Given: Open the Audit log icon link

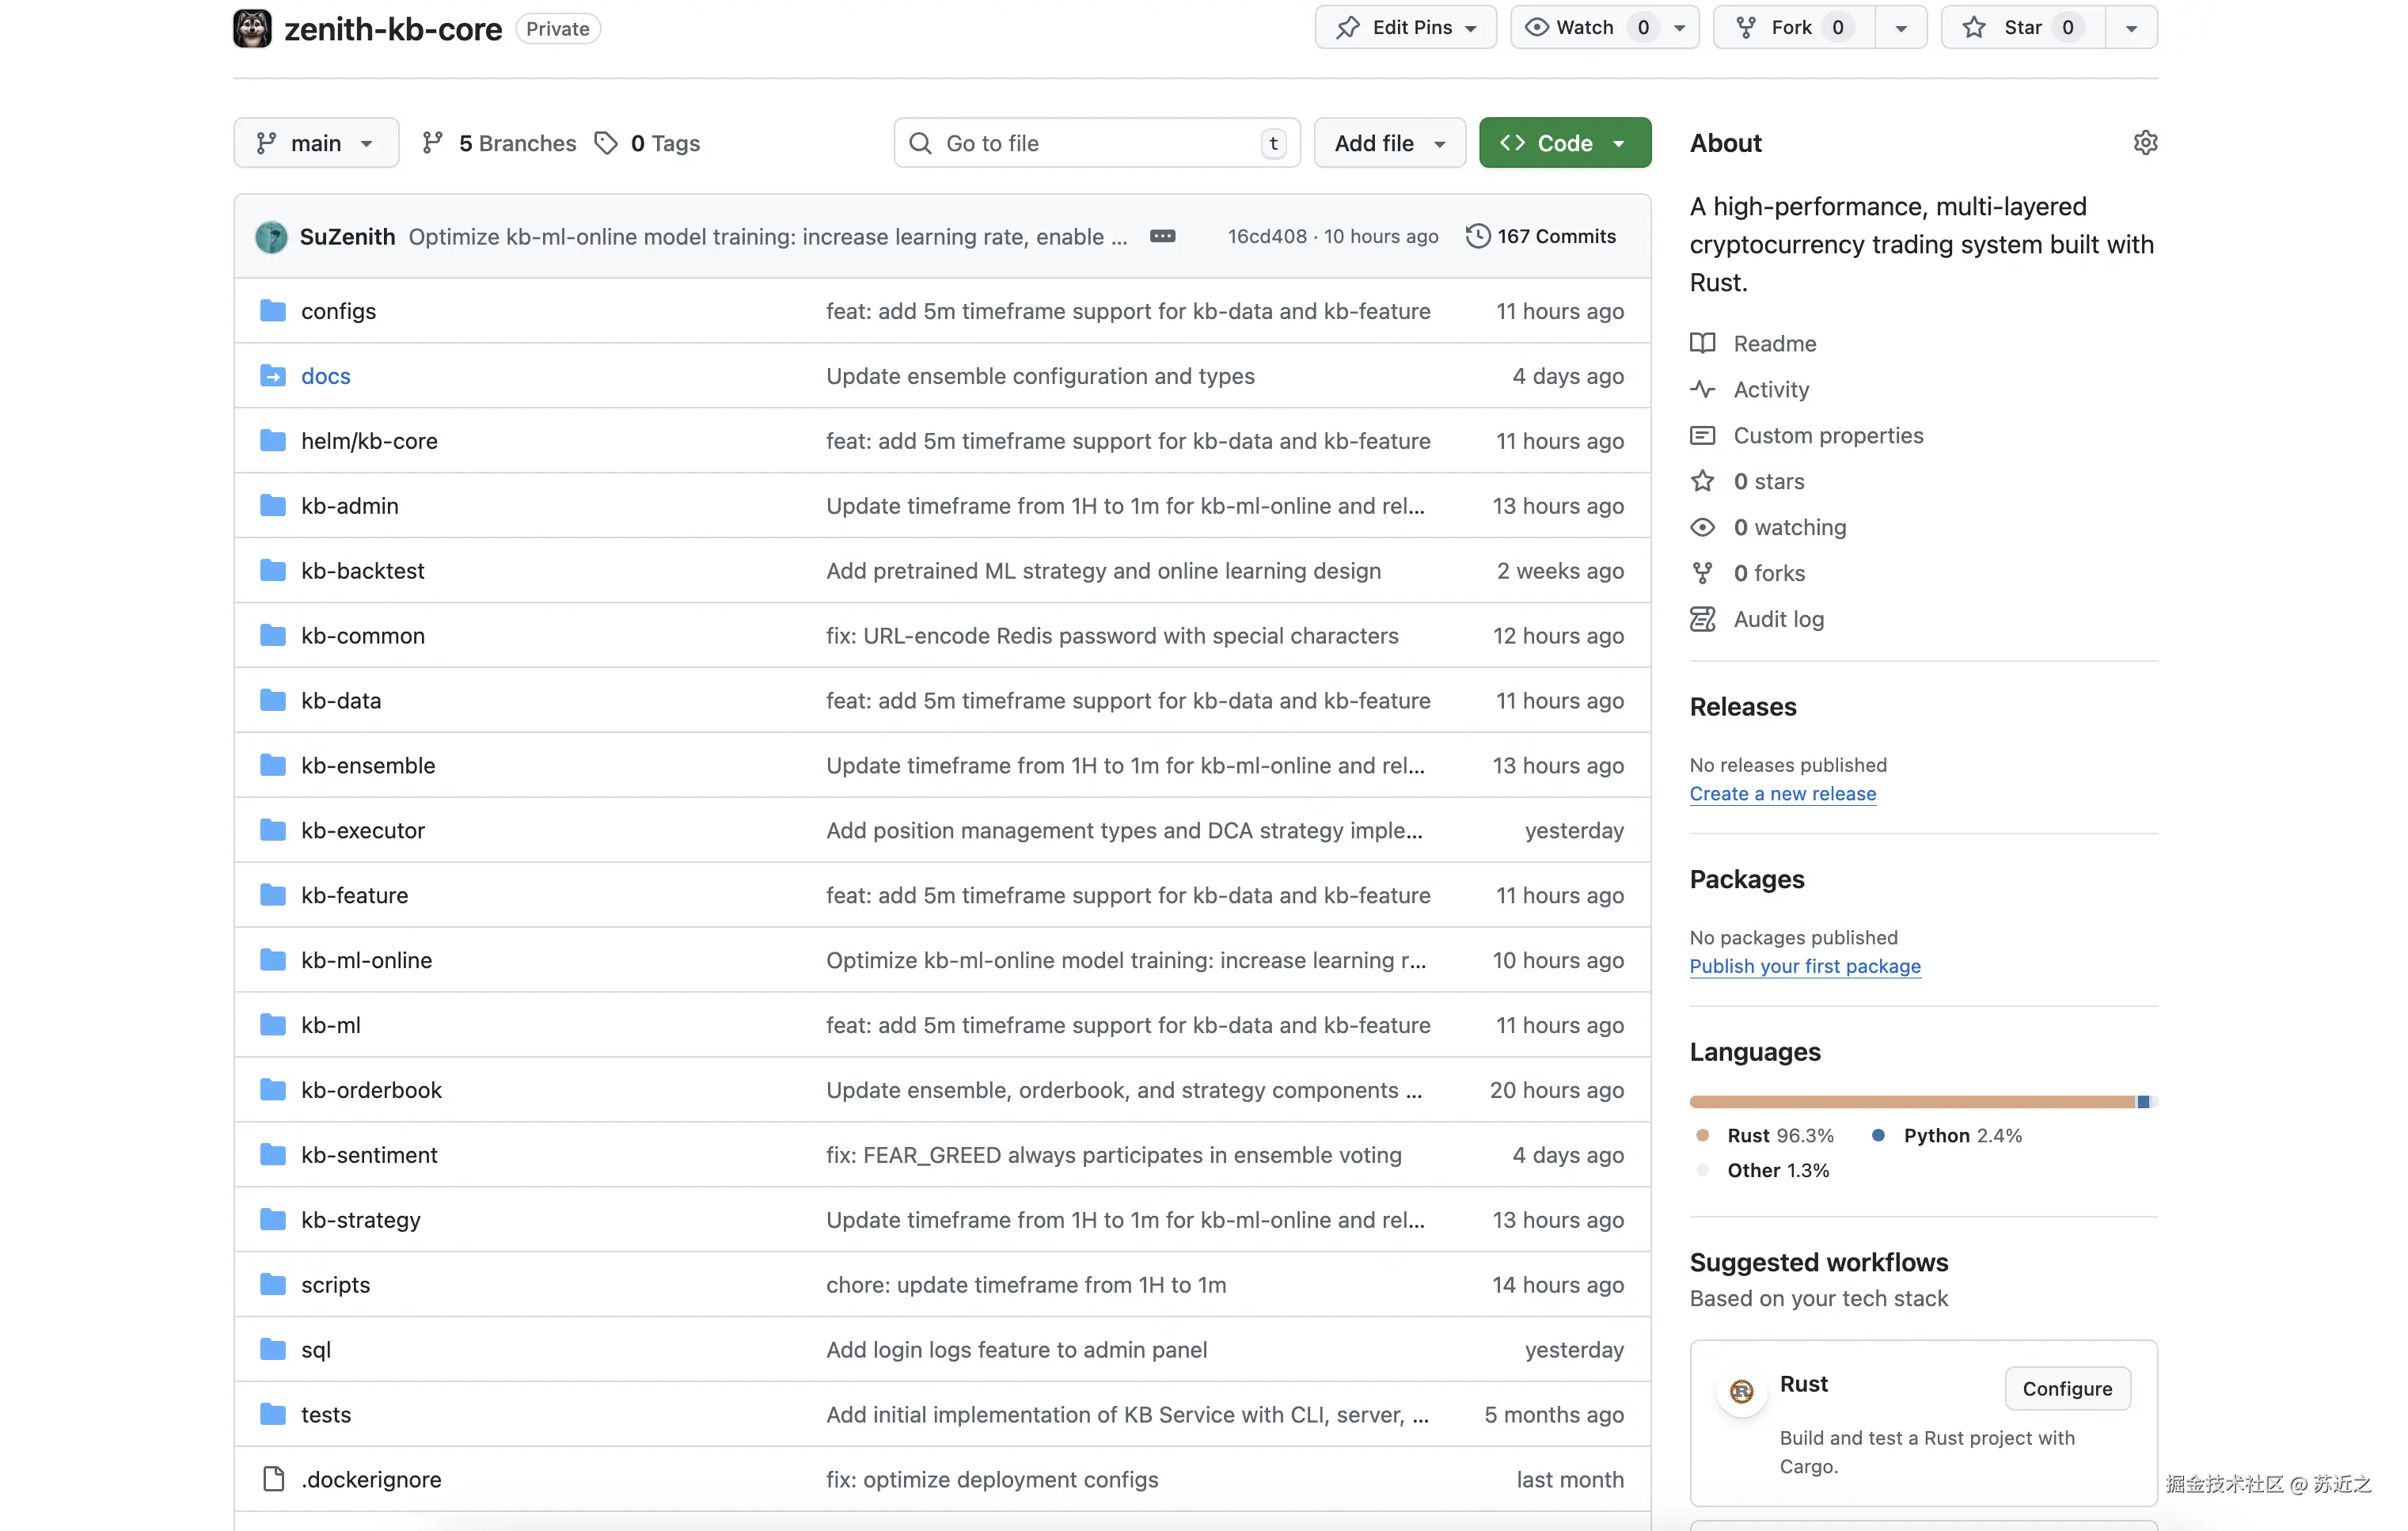Looking at the screenshot, I should 1702,619.
